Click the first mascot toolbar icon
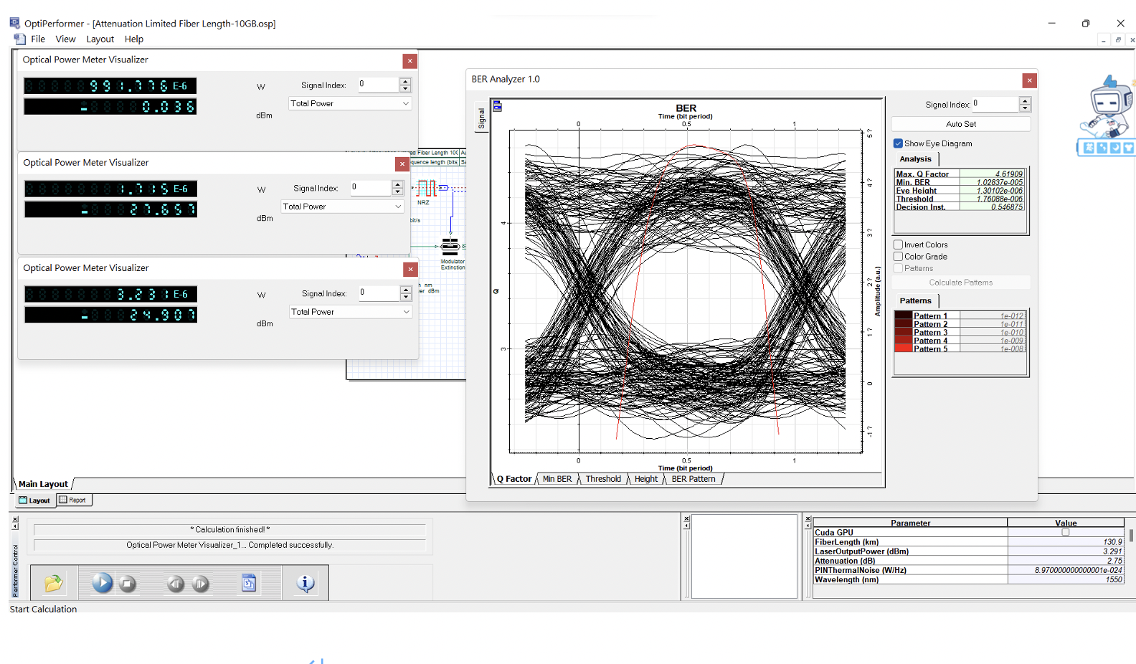Image resolution: width=1136 pixels, height=664 pixels. click(1089, 148)
